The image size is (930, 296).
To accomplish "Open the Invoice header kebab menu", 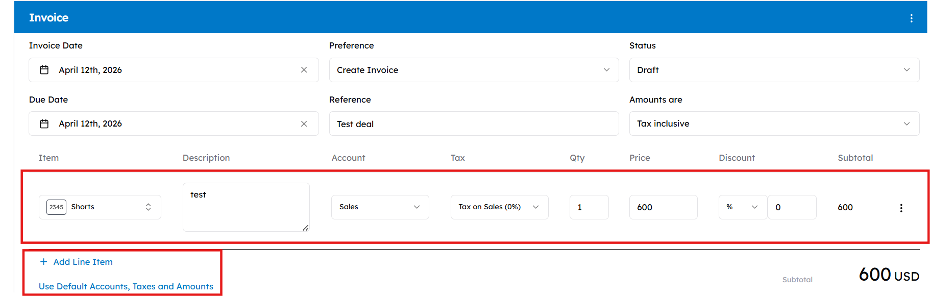I will pos(911,18).
